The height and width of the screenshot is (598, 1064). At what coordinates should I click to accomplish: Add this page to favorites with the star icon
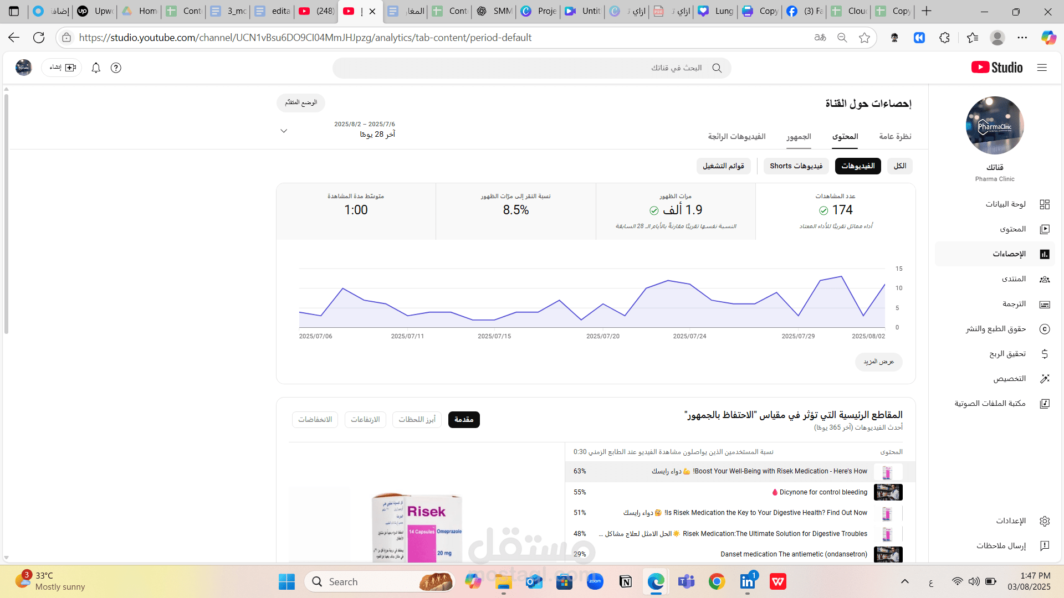click(x=864, y=38)
